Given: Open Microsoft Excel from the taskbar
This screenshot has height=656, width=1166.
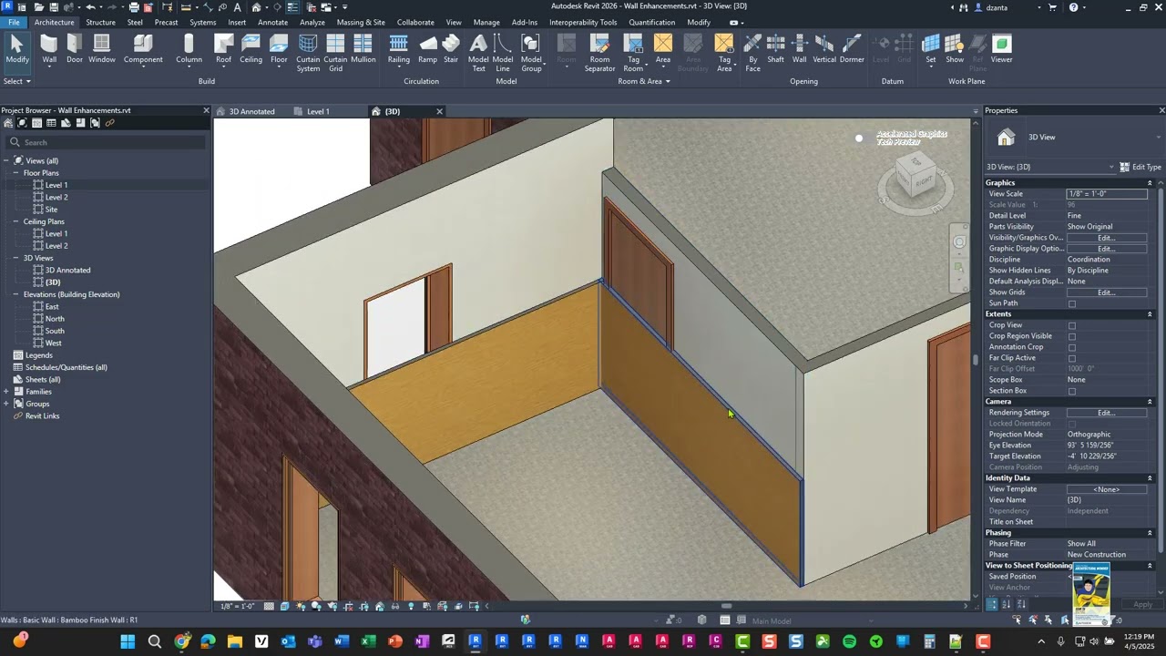Looking at the screenshot, I should (368, 641).
